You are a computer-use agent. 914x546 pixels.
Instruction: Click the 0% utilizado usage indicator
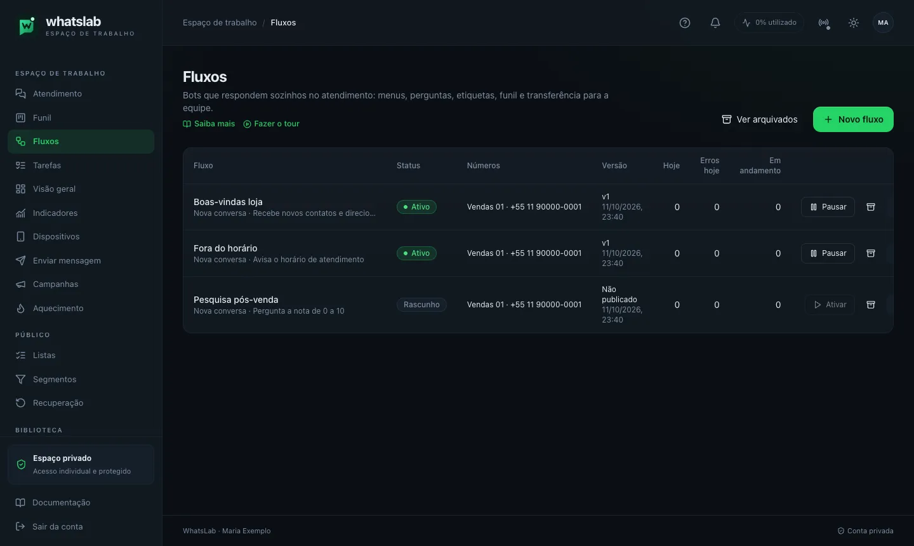(769, 23)
